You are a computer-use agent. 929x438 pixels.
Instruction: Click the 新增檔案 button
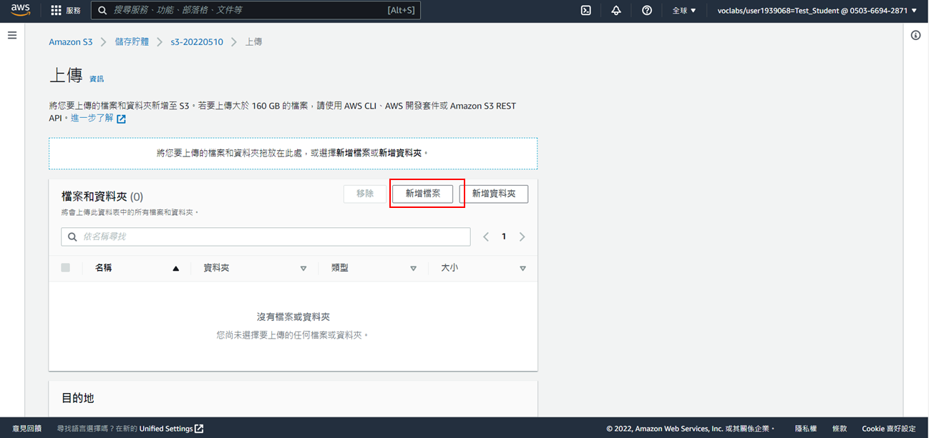pyautogui.click(x=422, y=194)
